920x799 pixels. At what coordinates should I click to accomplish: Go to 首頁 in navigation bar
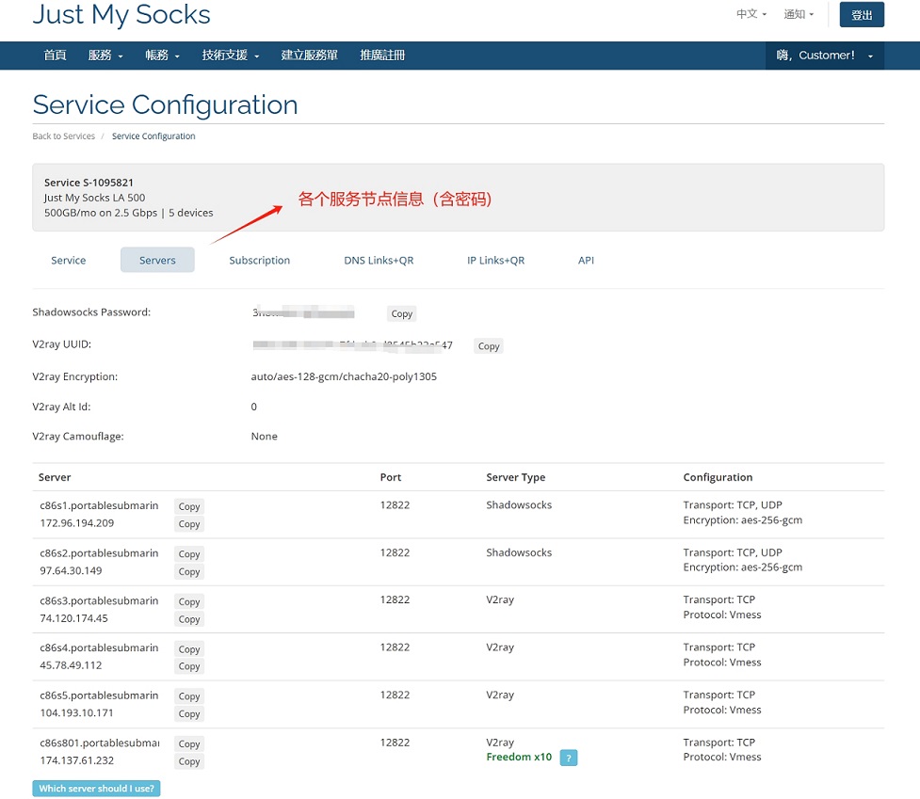click(x=55, y=56)
